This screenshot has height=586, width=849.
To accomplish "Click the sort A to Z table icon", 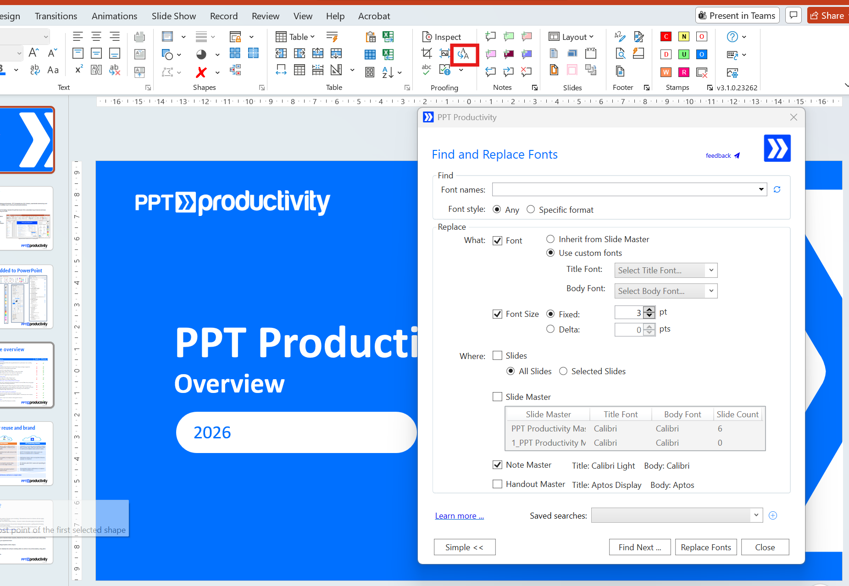I will click(x=388, y=72).
